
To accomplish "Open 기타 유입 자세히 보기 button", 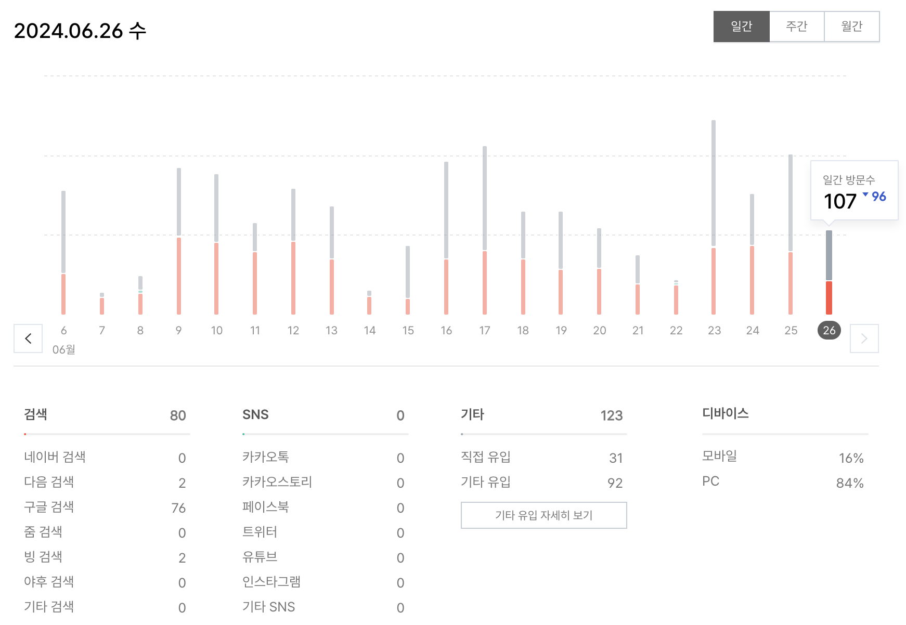I will point(544,515).
